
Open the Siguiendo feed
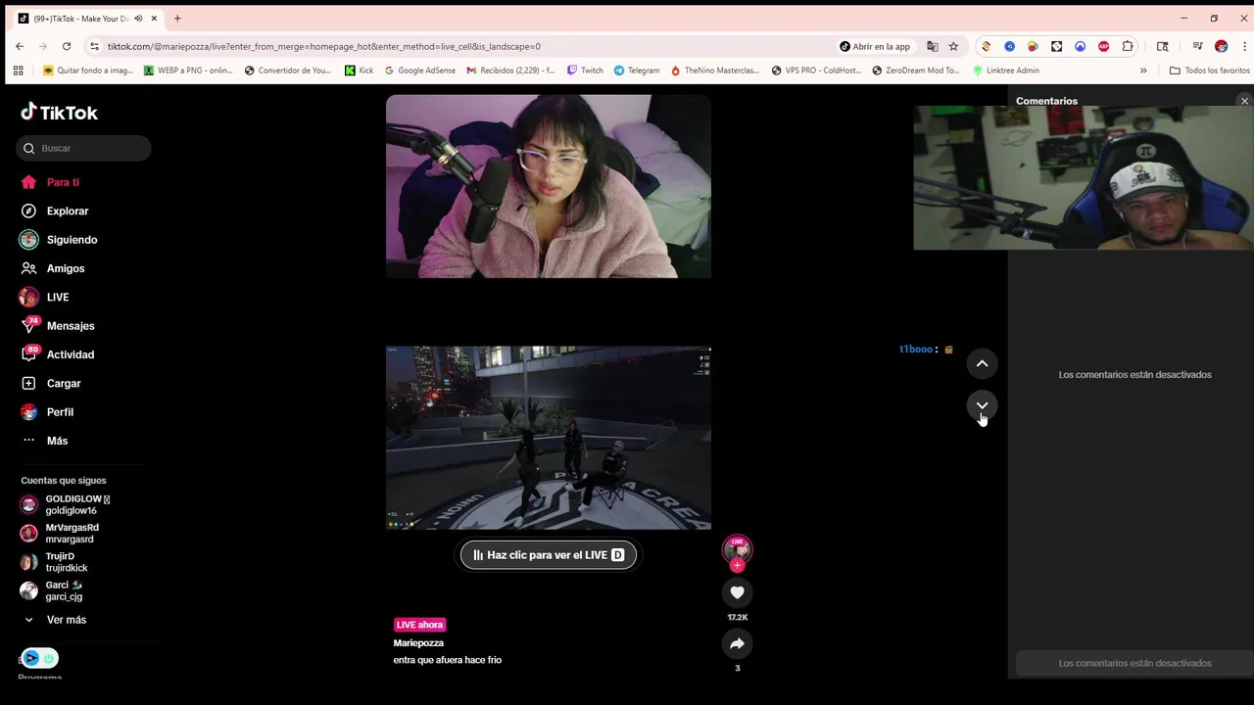point(59,240)
